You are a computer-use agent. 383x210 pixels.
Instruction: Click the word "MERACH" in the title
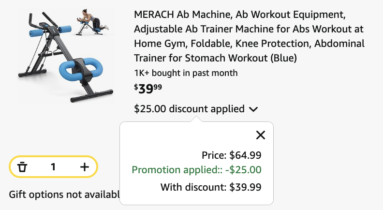pyautogui.click(x=154, y=15)
